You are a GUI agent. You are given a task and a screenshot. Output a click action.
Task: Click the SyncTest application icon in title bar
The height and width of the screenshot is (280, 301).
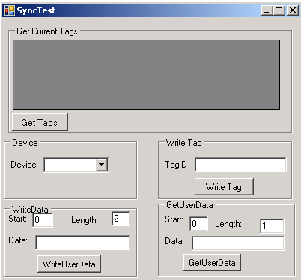[x=10, y=10]
